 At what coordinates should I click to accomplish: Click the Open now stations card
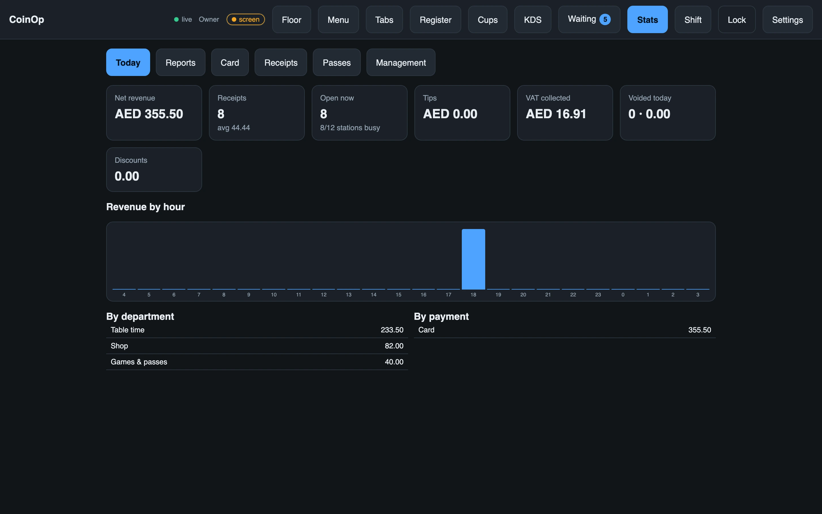359,113
